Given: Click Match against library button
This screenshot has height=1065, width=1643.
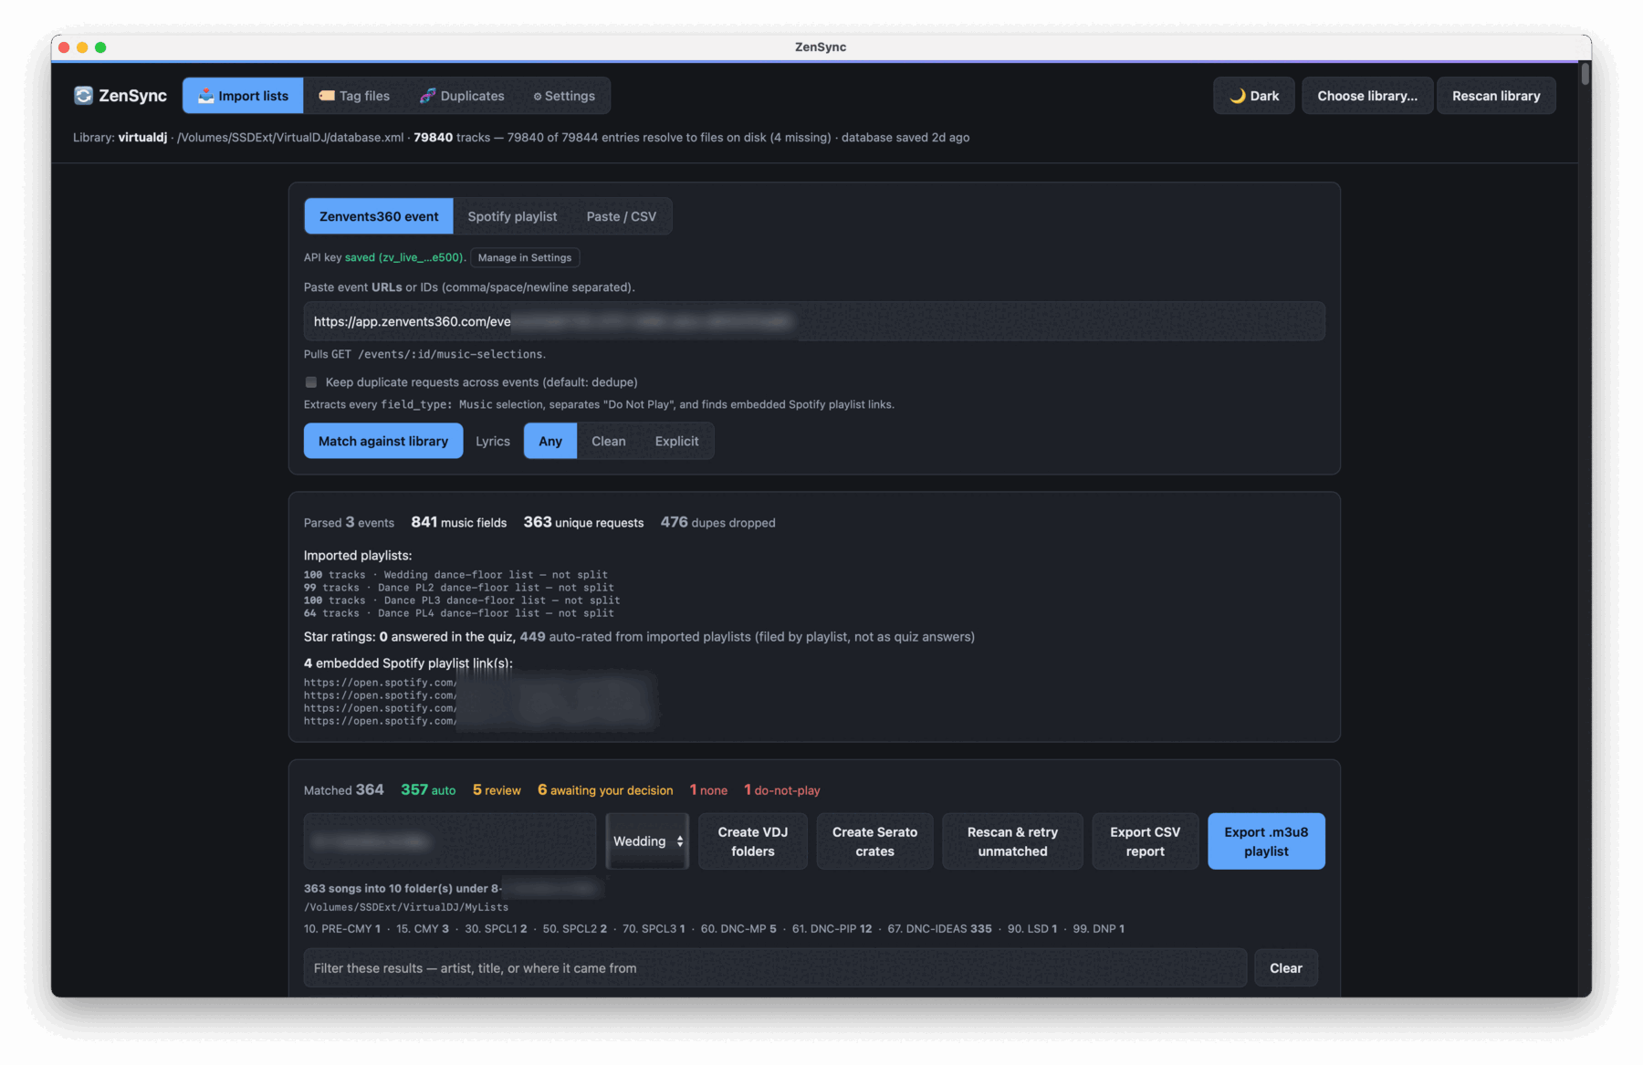Looking at the screenshot, I should (383, 441).
